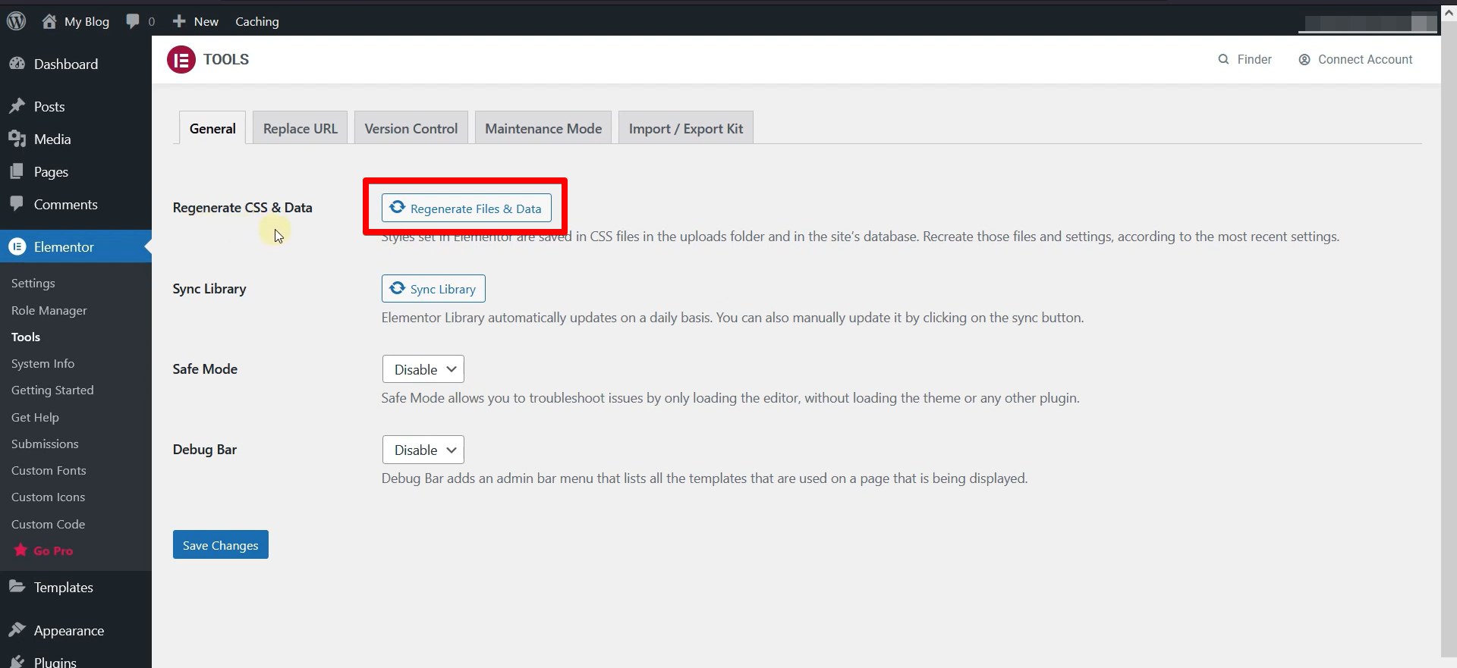
Task: Expand the Safe Mode dropdown
Action: [423, 369]
